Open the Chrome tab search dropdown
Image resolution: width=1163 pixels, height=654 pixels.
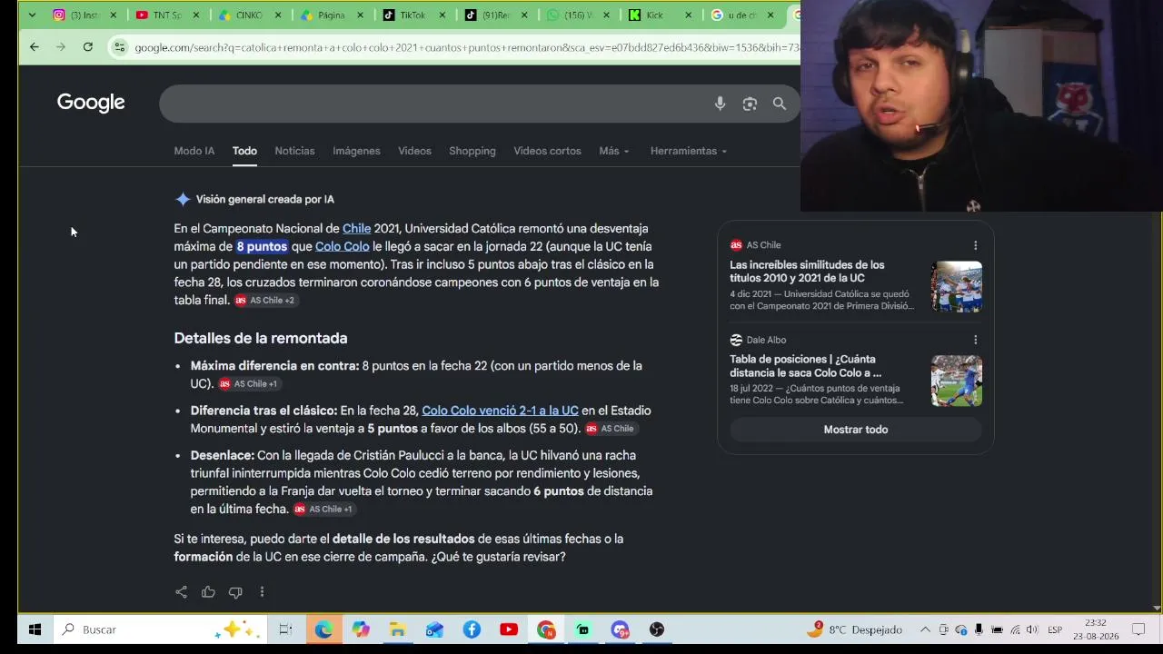coord(32,15)
